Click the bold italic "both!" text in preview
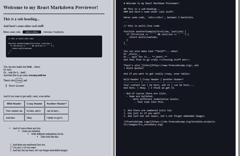240x156 pixels. [x=23, y=72]
